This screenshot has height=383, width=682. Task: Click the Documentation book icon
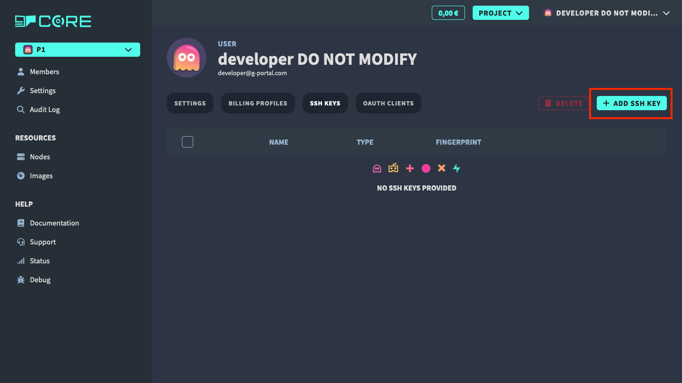coord(21,223)
